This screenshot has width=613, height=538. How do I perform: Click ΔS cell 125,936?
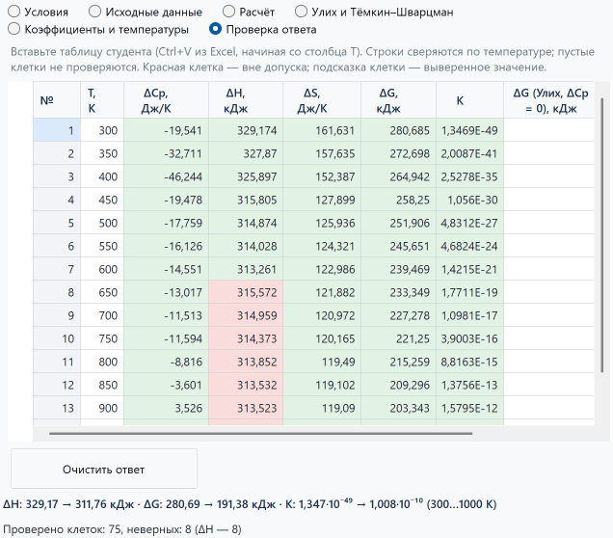coord(322,223)
